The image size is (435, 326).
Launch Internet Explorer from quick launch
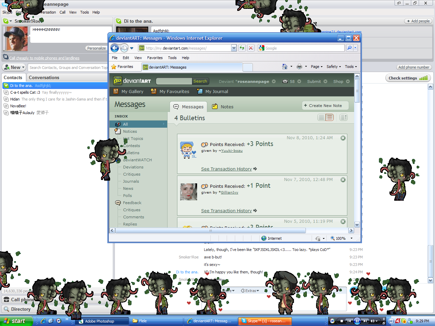pos(43,321)
